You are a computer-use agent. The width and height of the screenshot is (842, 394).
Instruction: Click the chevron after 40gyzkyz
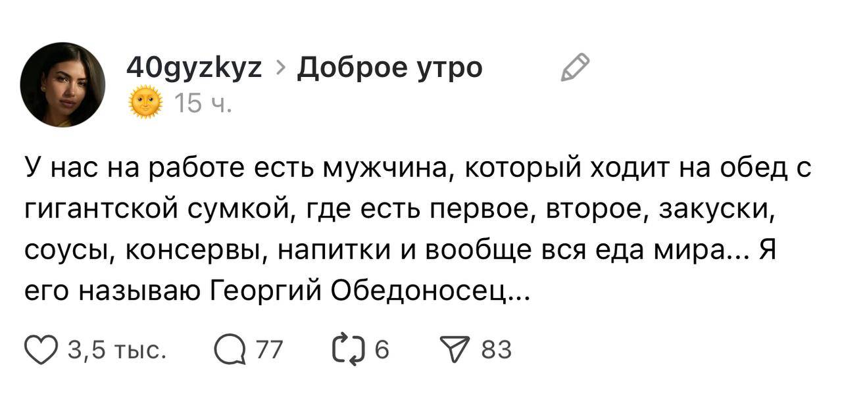(x=280, y=68)
